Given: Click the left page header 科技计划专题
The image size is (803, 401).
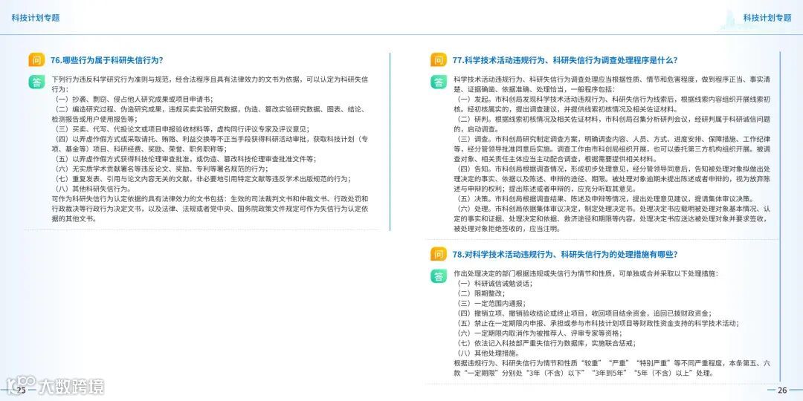Looking at the screenshot, I should pos(36,18).
